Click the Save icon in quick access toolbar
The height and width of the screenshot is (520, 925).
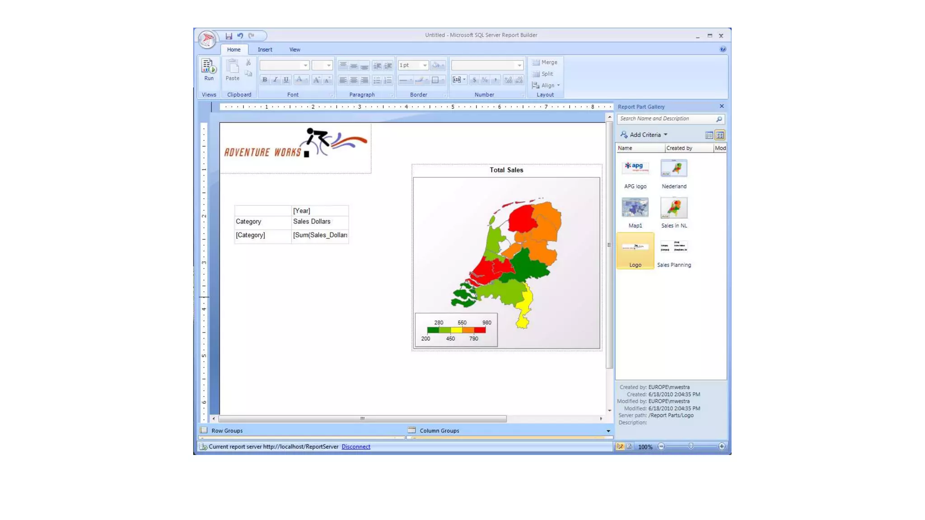[229, 36]
